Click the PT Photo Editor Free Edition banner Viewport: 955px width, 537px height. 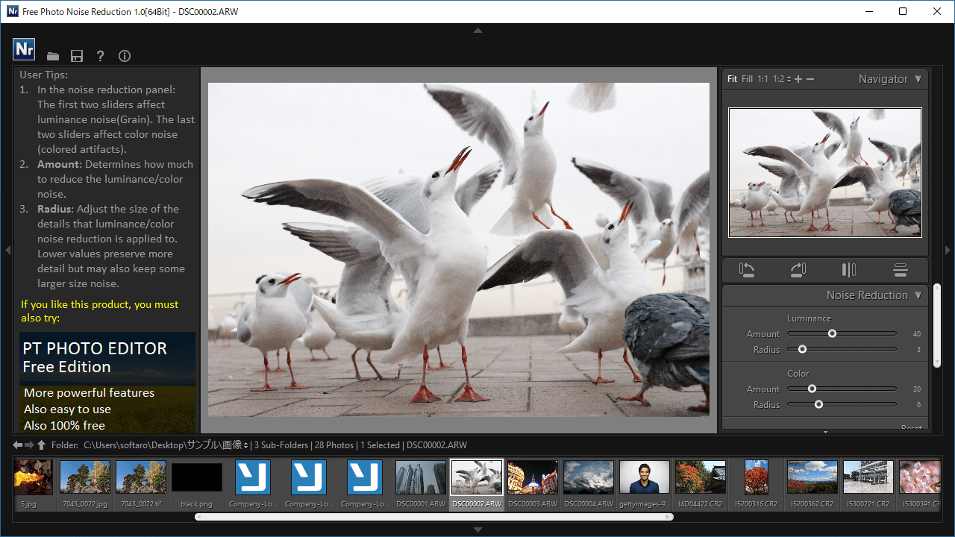tap(107, 383)
